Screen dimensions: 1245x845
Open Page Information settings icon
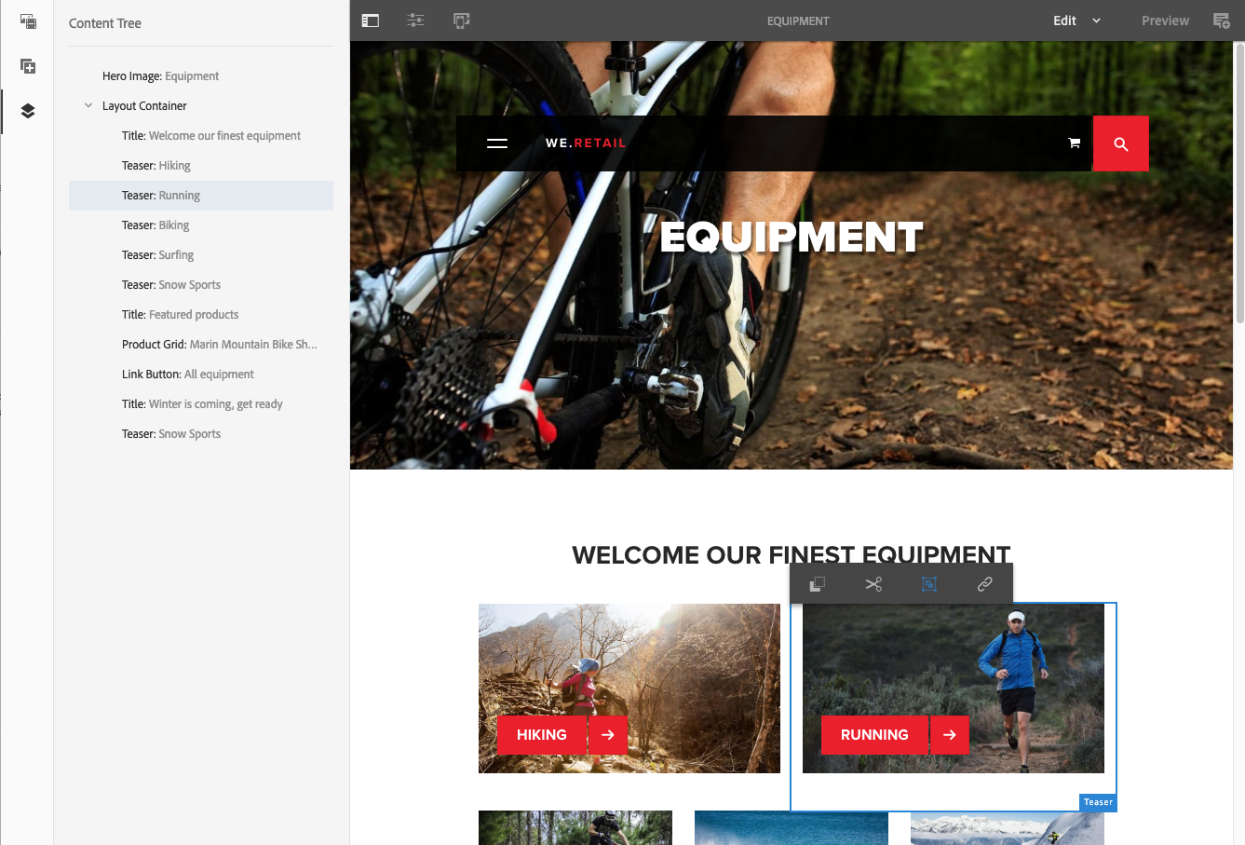click(x=415, y=20)
